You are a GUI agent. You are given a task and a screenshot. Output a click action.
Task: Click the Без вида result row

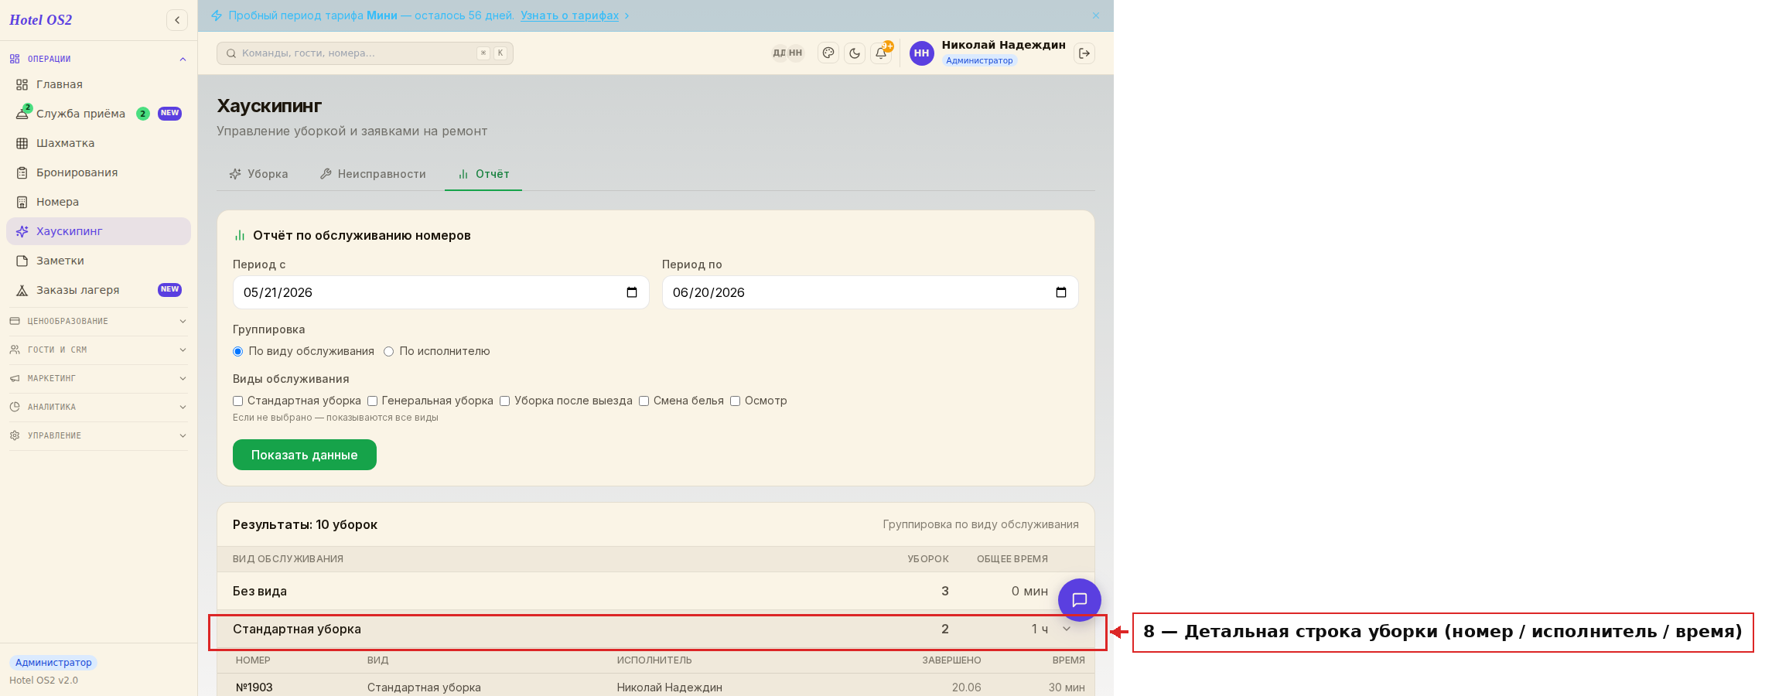pos(656,591)
